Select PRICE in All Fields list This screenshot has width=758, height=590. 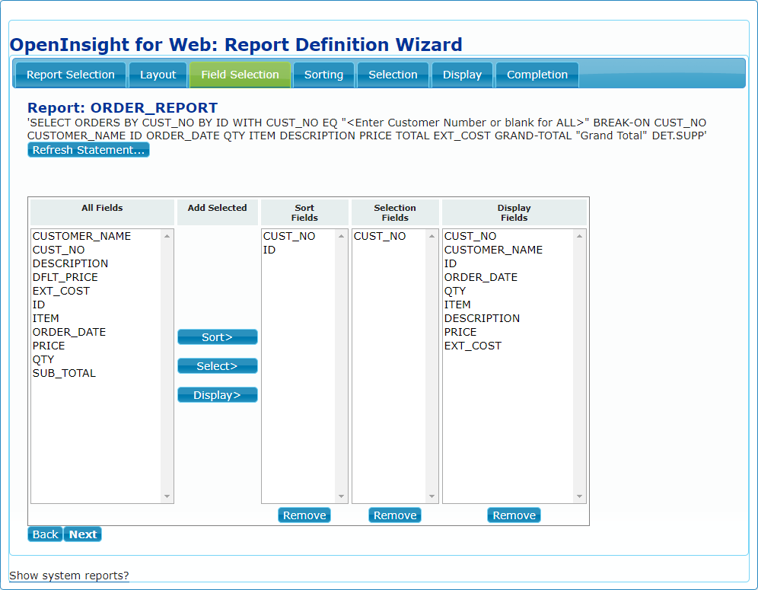pos(96,346)
